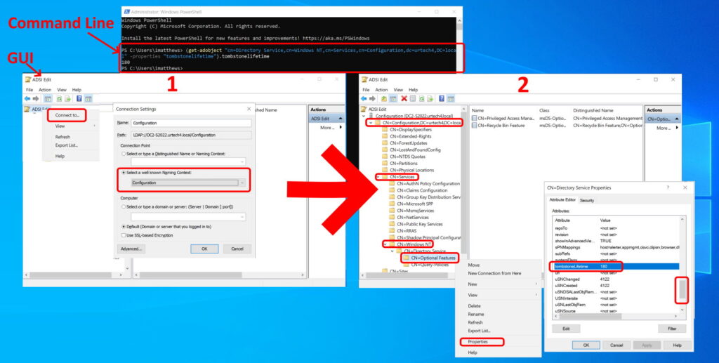Click the Up one level folder icon
Image resolution: width=719 pixels, height=363 pixels.
tap(385, 98)
